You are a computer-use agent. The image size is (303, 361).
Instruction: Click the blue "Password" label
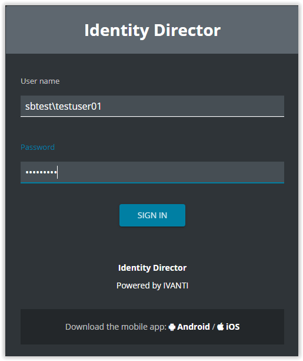point(38,147)
